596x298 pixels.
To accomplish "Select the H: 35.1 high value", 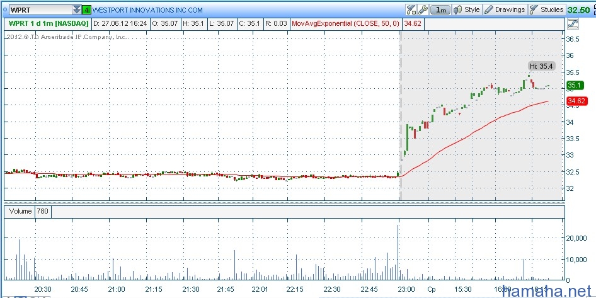I will tap(194, 23).
